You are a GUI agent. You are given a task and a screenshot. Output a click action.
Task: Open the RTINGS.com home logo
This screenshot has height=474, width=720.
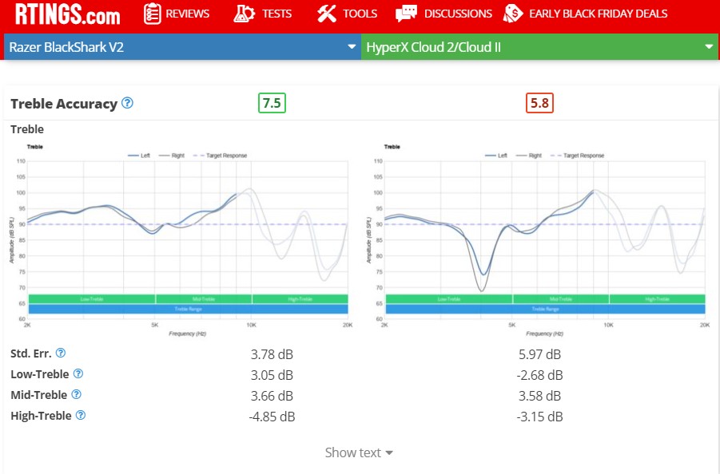[x=67, y=14]
